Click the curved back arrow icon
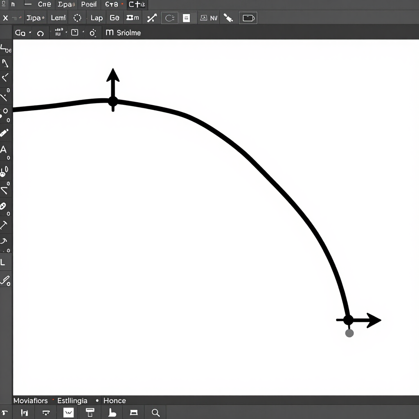Screen dimensions: 419x419 pyautogui.click(x=5, y=413)
